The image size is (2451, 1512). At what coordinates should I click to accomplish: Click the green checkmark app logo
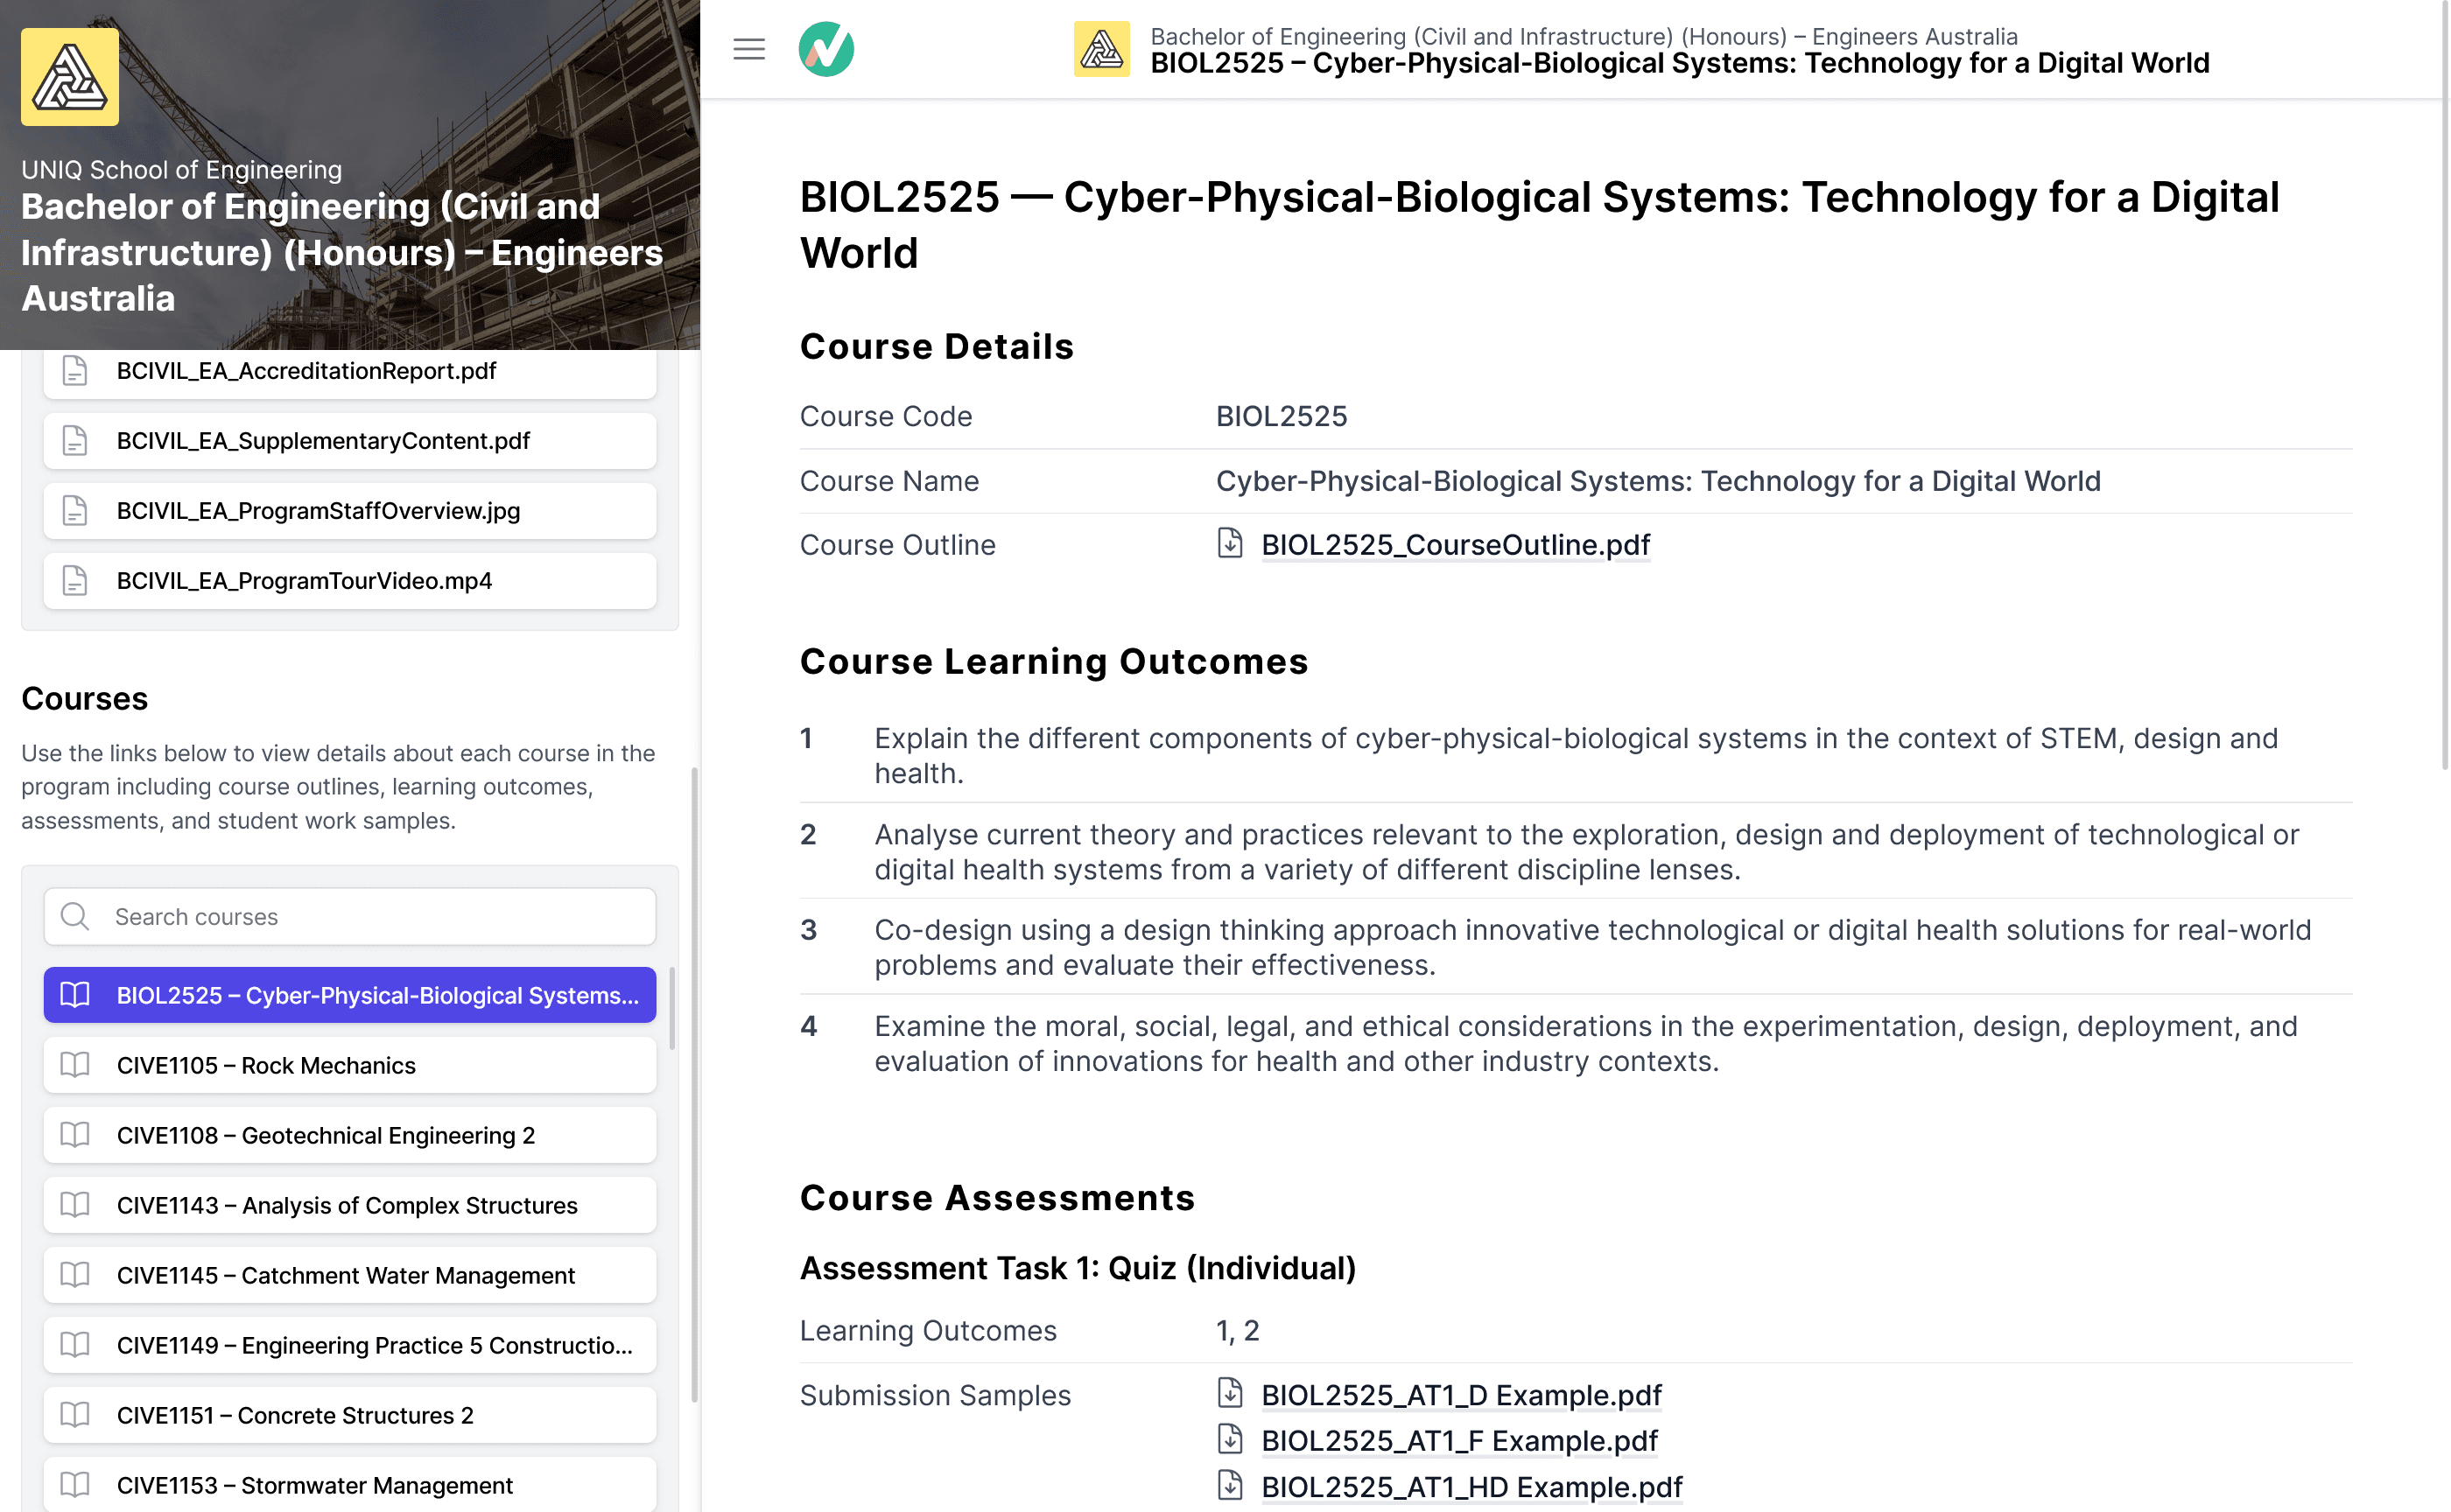click(x=825, y=49)
